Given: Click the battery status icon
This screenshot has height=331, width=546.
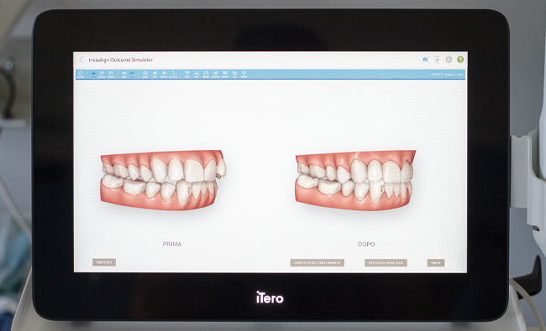Looking at the screenshot, I should click(437, 59).
